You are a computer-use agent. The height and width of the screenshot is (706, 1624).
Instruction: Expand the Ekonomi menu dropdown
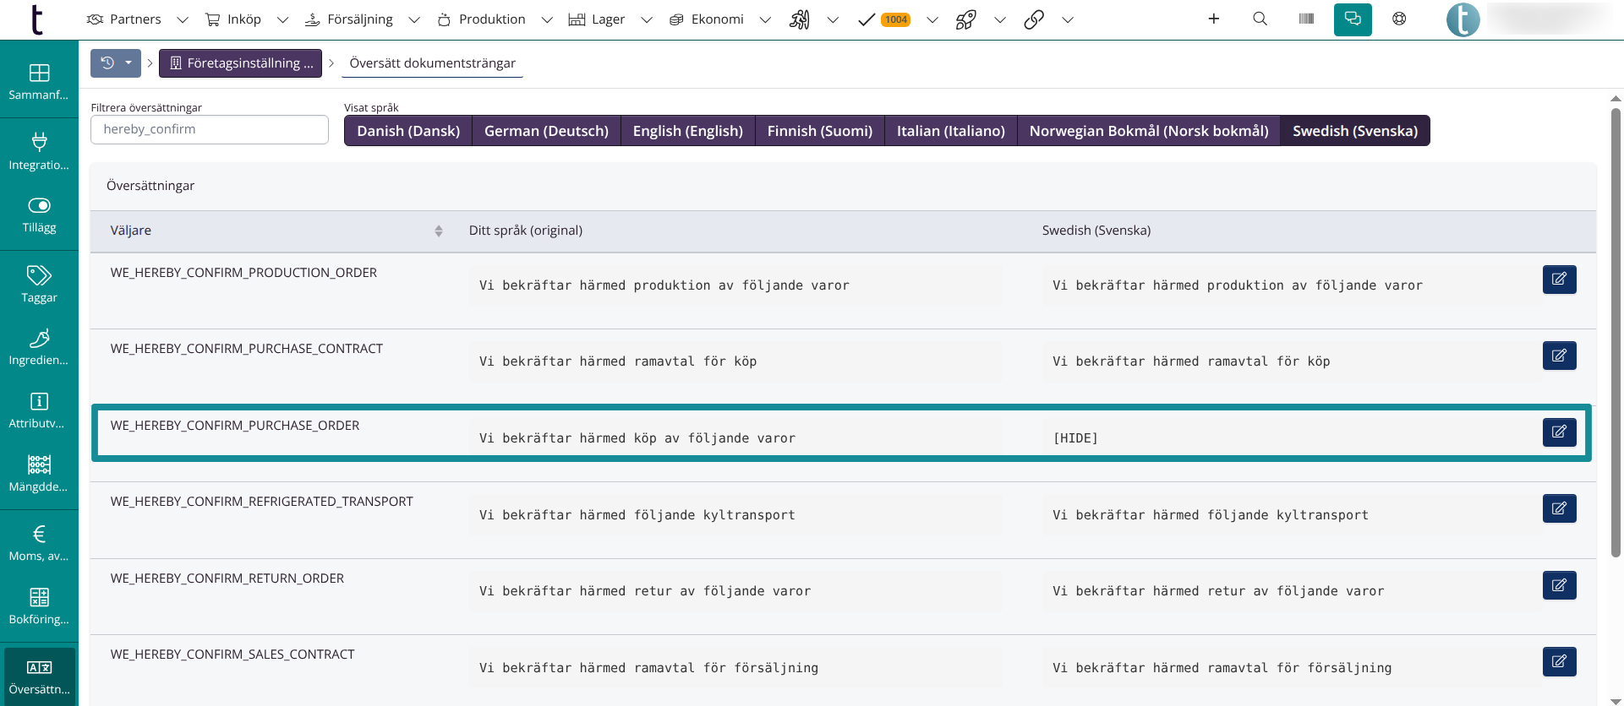pyautogui.click(x=765, y=19)
